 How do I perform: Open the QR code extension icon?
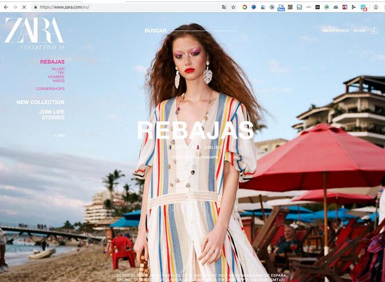coord(290,7)
